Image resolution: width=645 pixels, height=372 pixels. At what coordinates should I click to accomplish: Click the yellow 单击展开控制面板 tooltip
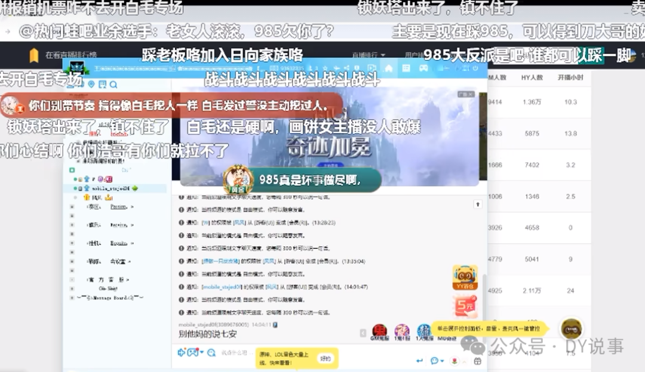click(491, 328)
